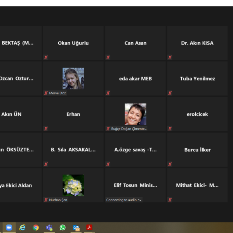
Task: Click muted mic icon on Burcu İlker tile
Action: pos(170,164)
